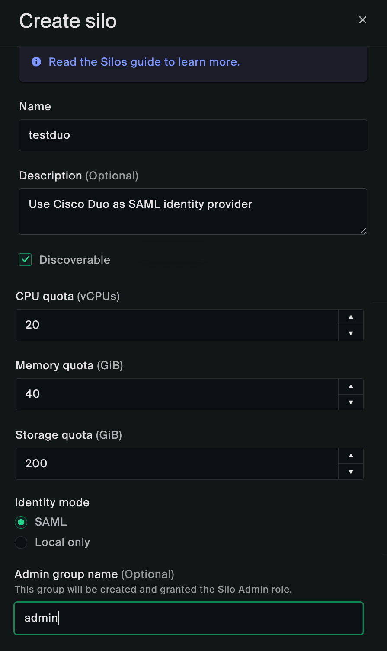
Task: Lower the Storage quota with down arrow
Action: 351,472
